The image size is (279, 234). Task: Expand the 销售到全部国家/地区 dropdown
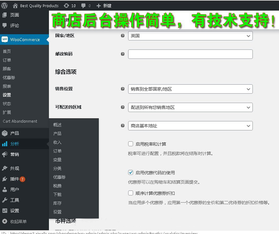point(190,89)
